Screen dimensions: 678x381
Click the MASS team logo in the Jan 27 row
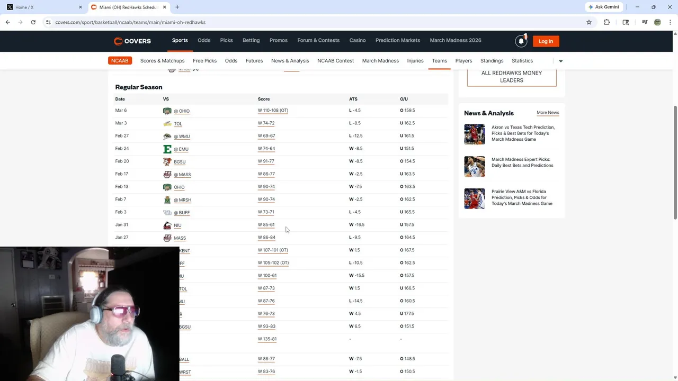coord(167,238)
